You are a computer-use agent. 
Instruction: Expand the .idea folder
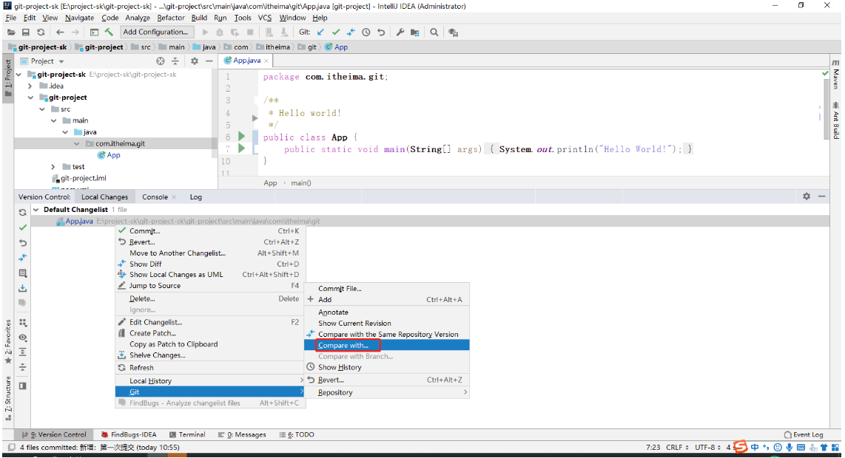point(31,86)
